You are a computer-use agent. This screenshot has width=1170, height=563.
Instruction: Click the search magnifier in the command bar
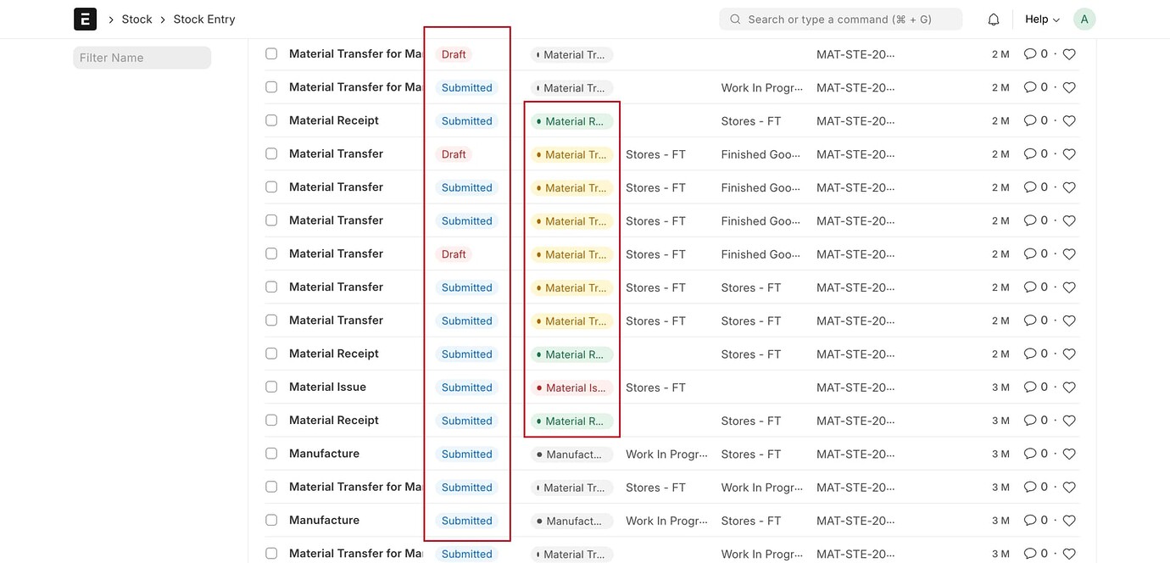734,18
